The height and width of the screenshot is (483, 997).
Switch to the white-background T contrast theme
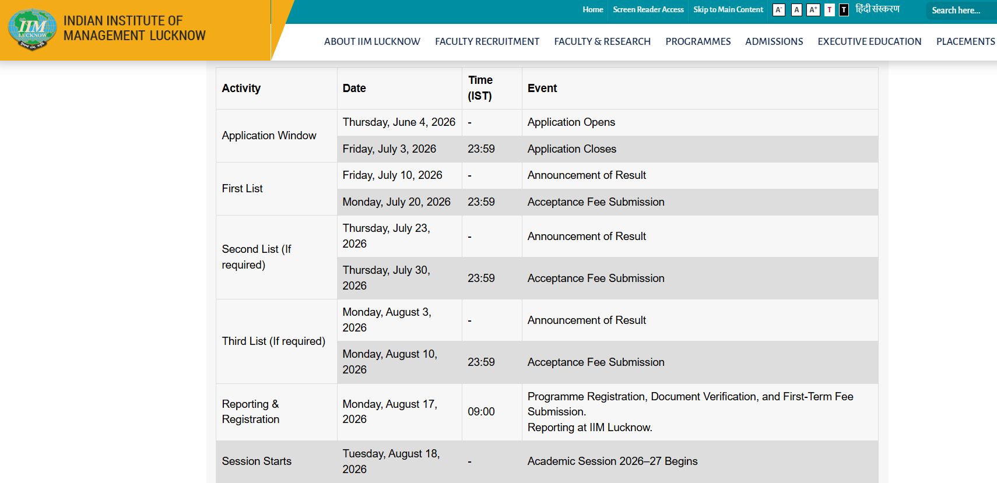(x=830, y=10)
